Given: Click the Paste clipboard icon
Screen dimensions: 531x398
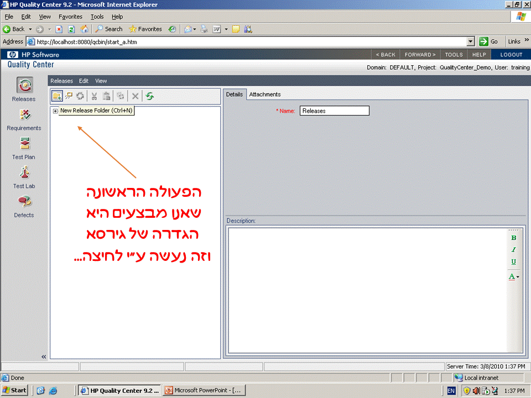Looking at the screenshot, I should [106, 96].
